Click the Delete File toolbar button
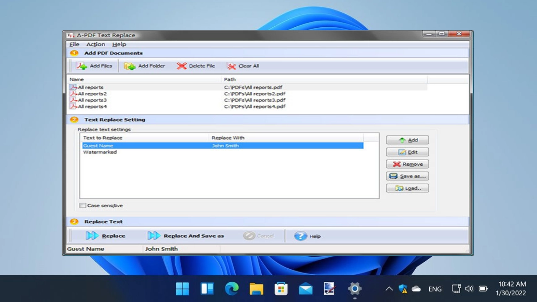 196,66
